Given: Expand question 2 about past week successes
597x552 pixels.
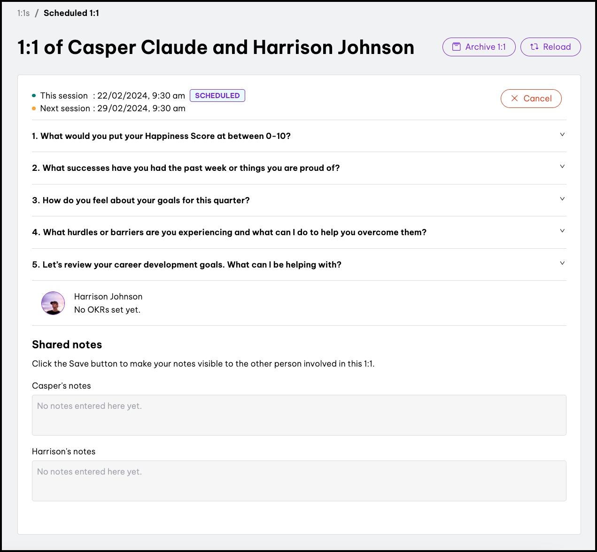Looking at the screenshot, I should 562,167.
